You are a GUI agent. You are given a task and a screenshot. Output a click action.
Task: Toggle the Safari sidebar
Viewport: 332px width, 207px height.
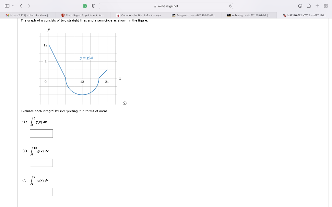(x=7, y=5)
